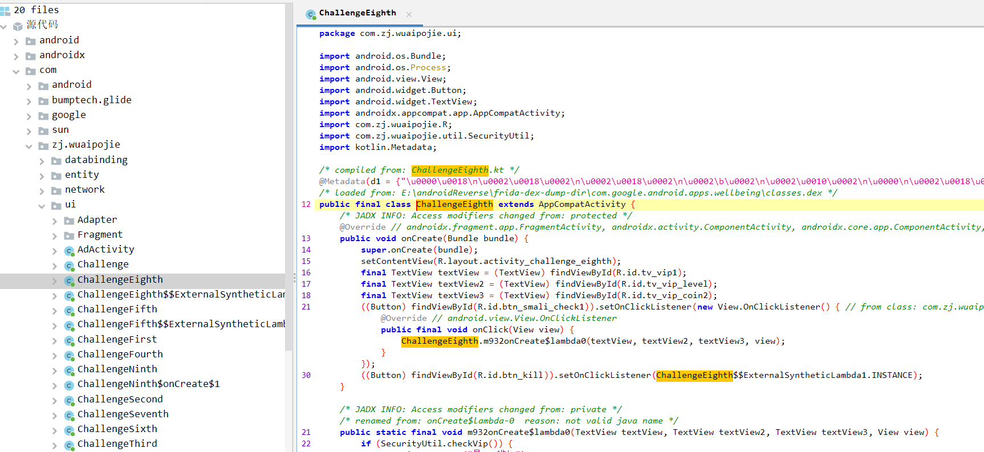
Task: Click the AdActivity class icon
Action: pyautogui.click(x=69, y=251)
